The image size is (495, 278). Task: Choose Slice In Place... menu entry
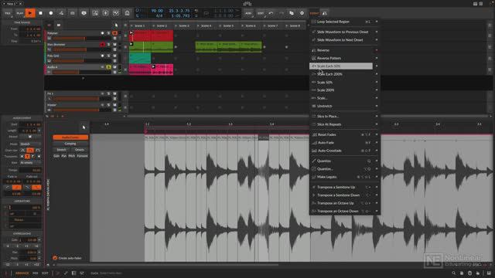tap(345, 117)
